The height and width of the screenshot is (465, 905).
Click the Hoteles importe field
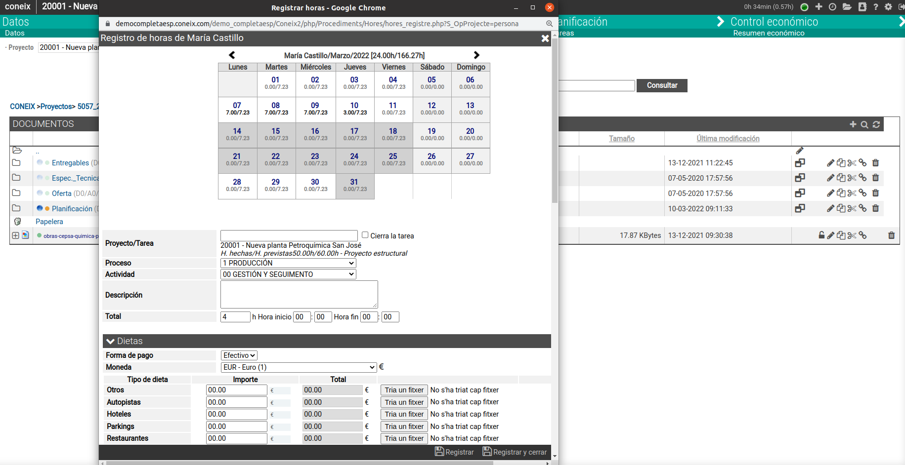[237, 414]
